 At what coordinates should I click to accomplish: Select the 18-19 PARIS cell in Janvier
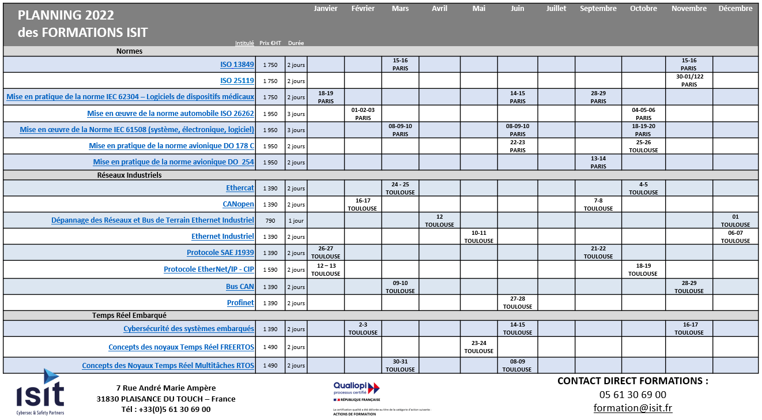click(x=326, y=97)
